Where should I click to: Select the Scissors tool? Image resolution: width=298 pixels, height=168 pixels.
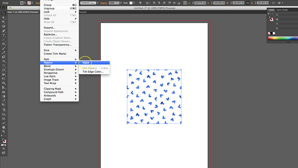click(4, 61)
